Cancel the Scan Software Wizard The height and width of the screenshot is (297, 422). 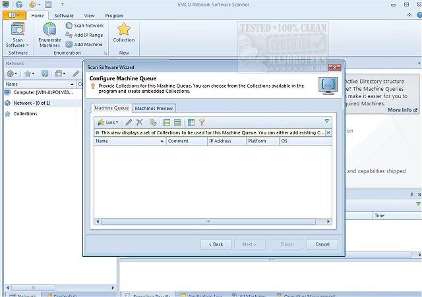pos(322,244)
